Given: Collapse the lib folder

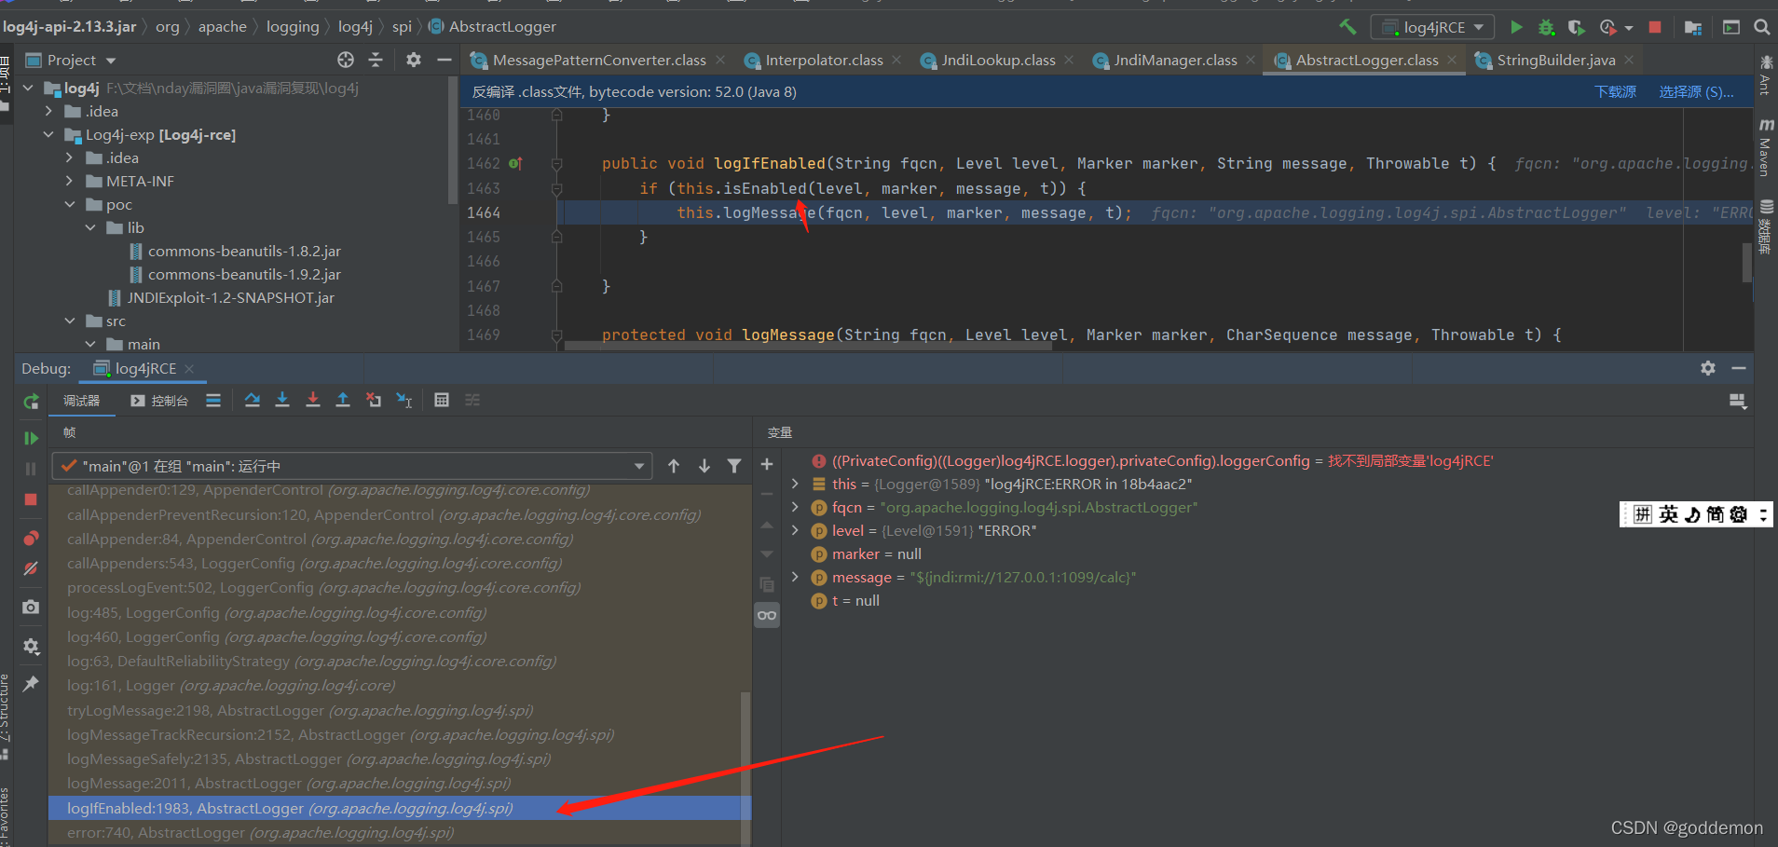Looking at the screenshot, I should (x=91, y=227).
